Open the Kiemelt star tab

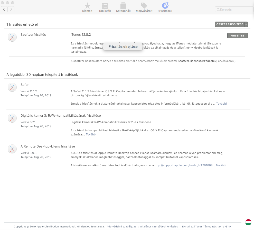pos(87,7)
